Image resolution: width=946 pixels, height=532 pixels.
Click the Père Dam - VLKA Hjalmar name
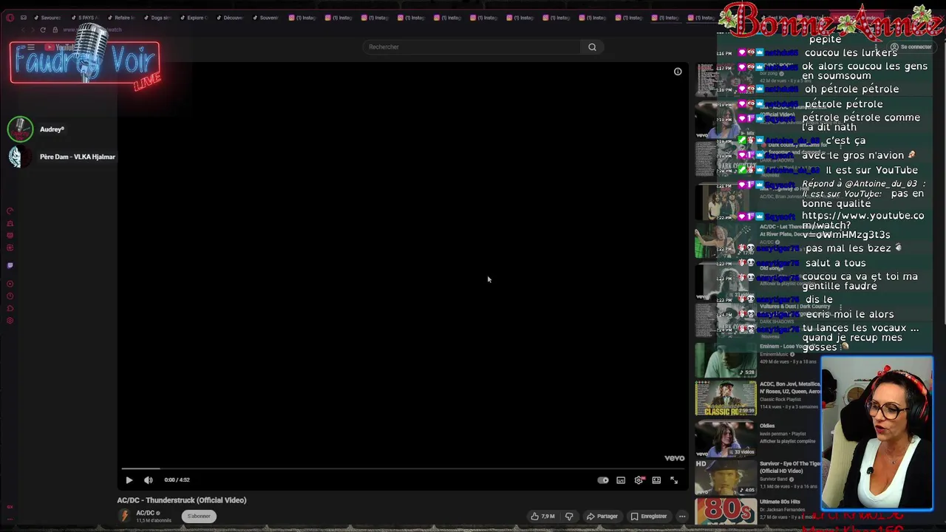[78, 157]
